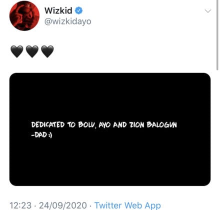The image size is (220, 210).
Task: Click the 12:23 timestamp
Action: pos(20,205)
